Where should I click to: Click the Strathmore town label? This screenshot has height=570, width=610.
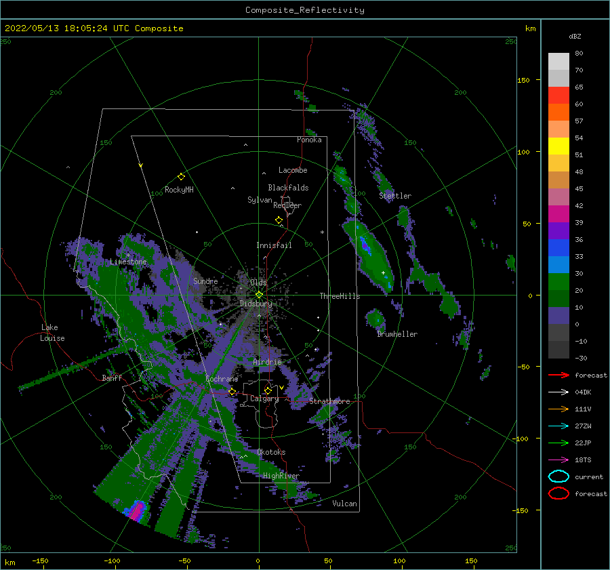(329, 401)
